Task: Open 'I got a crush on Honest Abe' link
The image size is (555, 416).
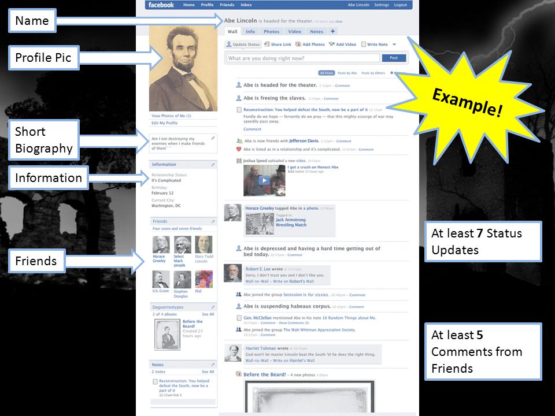Action: (x=313, y=167)
